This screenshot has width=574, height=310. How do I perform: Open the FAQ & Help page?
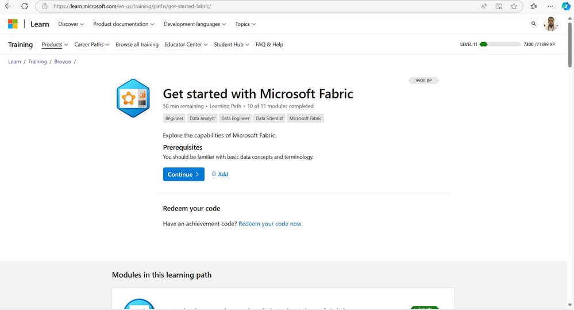269,44
